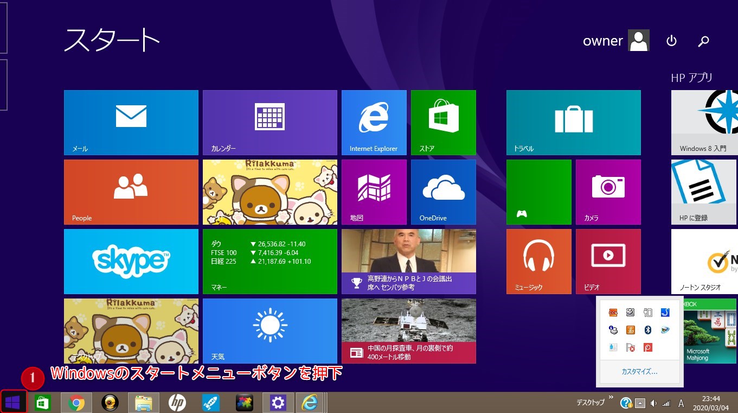Open the power plug battery tray icon

click(x=647, y=313)
